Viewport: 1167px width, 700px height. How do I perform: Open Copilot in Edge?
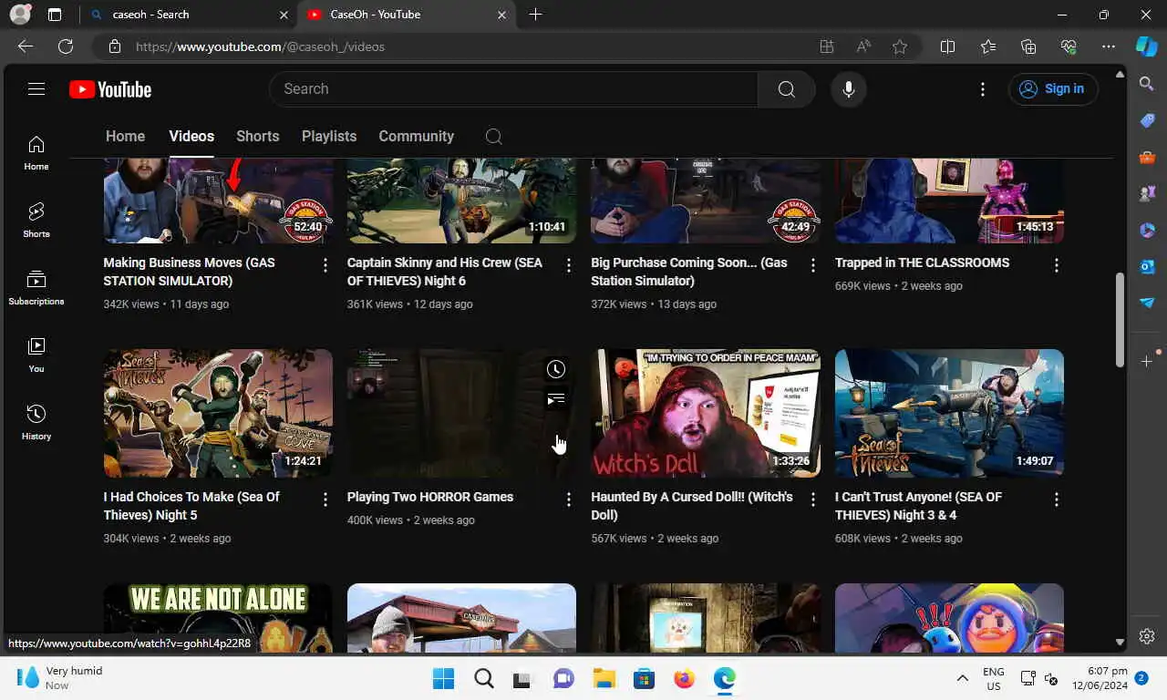pos(1147,46)
